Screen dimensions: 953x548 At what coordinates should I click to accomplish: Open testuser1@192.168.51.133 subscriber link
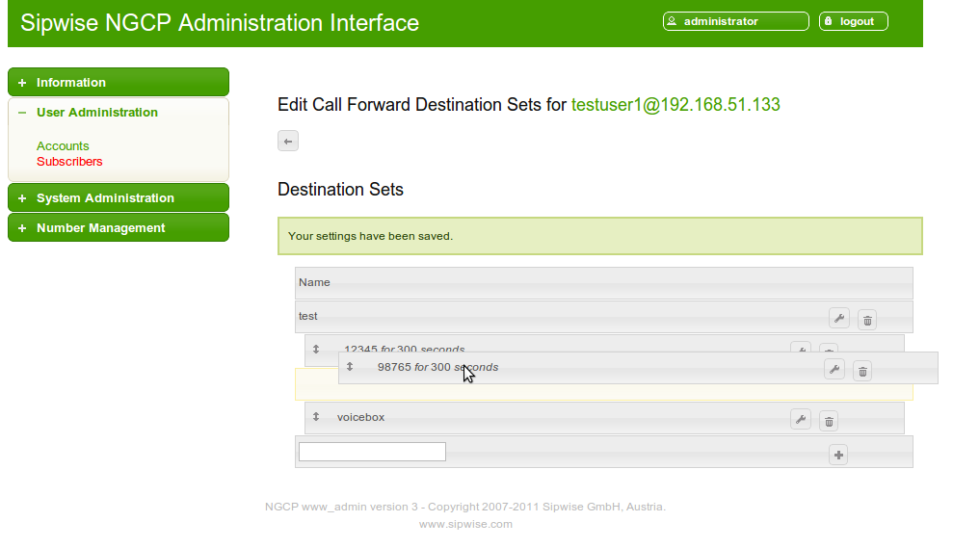click(675, 105)
